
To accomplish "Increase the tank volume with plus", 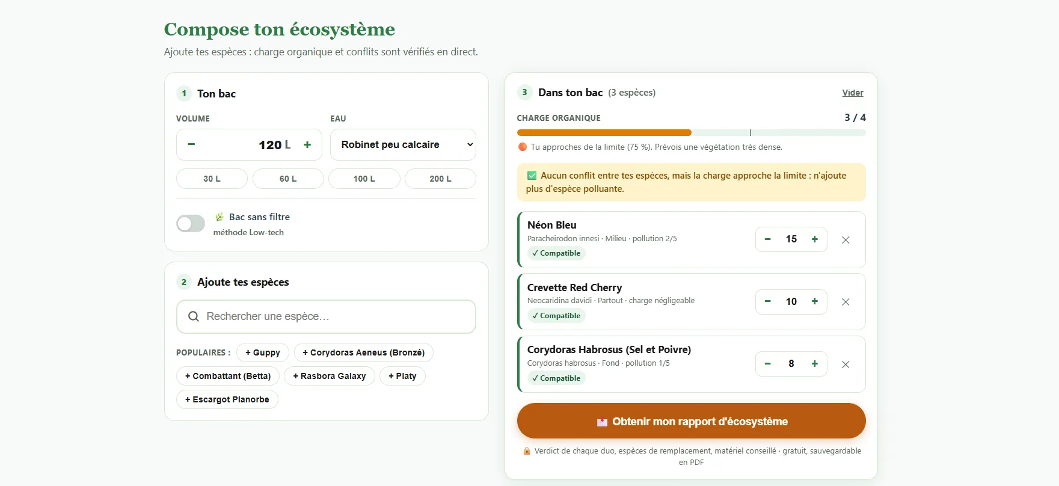I will 307,144.
